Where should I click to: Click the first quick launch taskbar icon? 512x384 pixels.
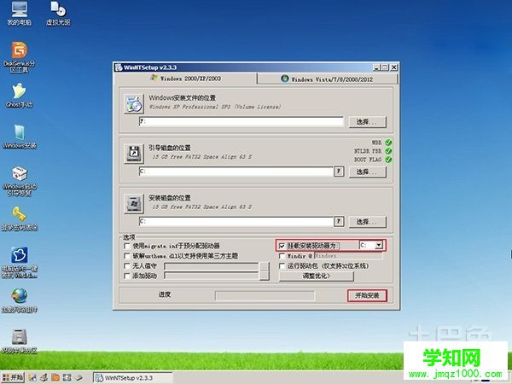(x=32, y=378)
